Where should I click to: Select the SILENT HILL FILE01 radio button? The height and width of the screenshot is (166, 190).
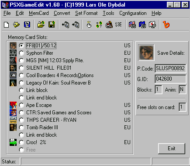click(x=21, y=68)
